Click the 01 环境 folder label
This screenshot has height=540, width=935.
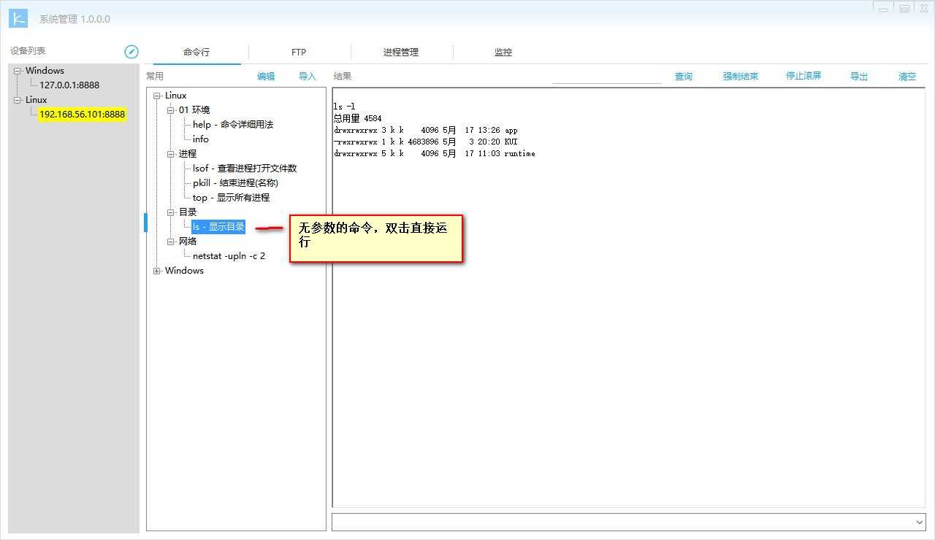194,110
